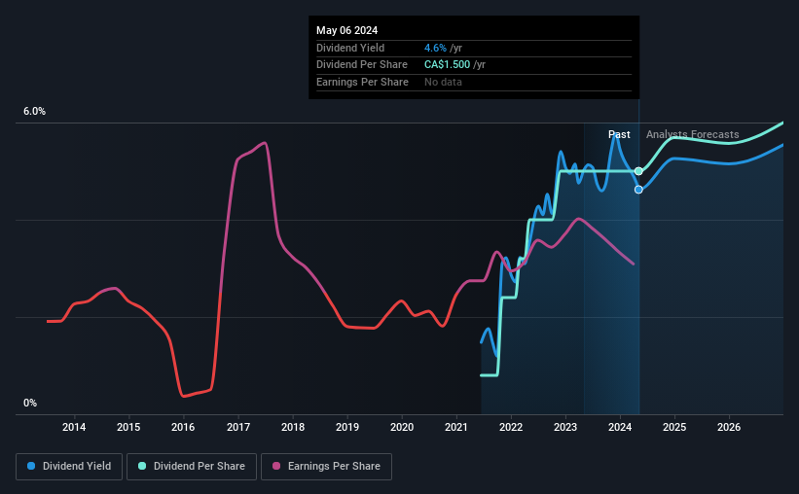Click the 2025 x-axis label

(x=674, y=427)
